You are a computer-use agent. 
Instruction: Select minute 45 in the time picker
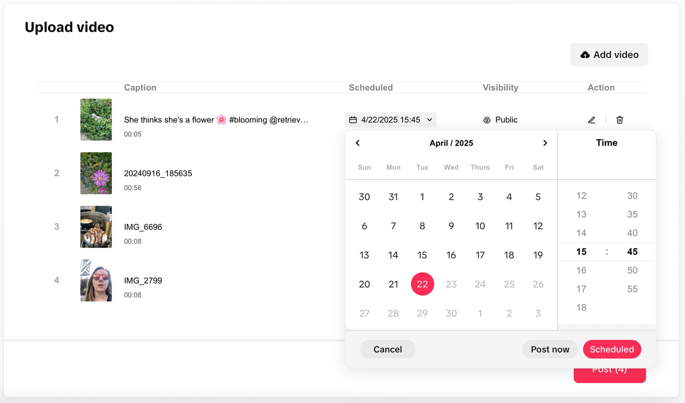(x=632, y=252)
